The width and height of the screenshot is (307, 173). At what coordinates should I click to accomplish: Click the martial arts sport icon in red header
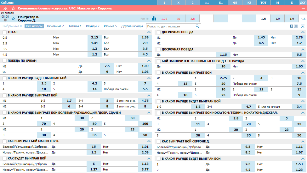point(5,9)
